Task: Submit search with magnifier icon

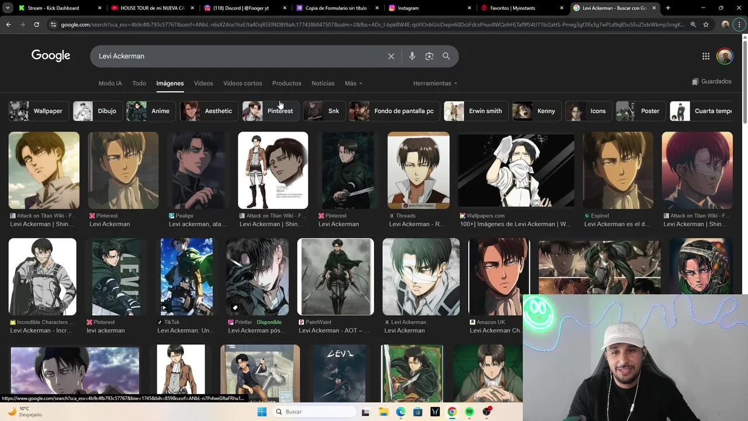Action: point(446,56)
